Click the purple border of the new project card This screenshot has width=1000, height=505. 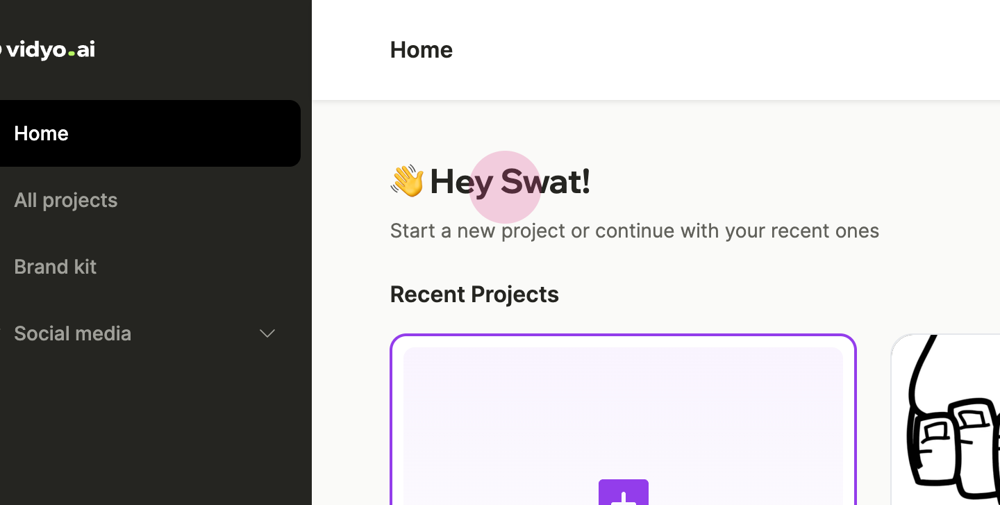pos(624,336)
